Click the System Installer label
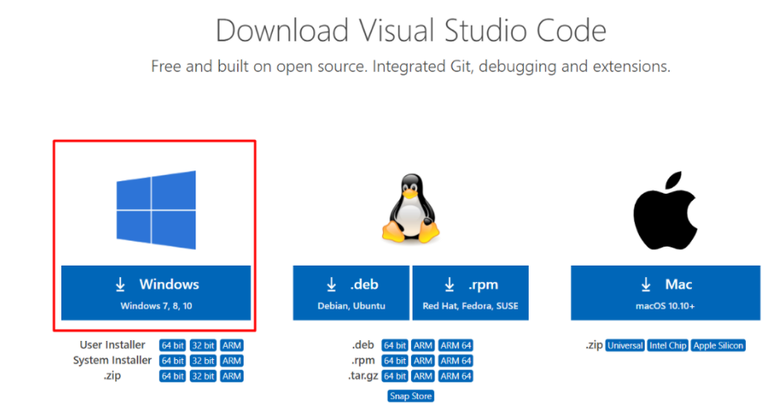 pos(113,361)
